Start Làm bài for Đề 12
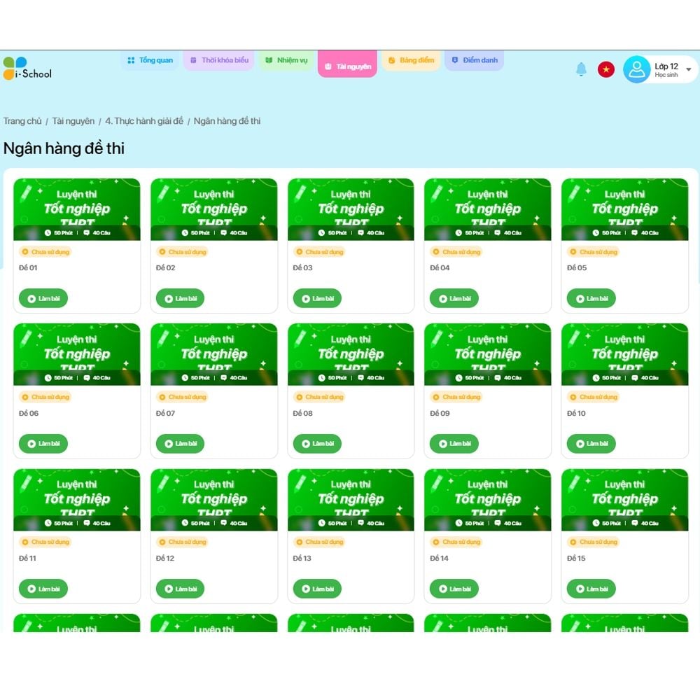700x700 pixels. click(180, 589)
